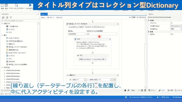This screenshot has height=102, width=182.
Task: Collapse the 複数代入 activity
Action: click(x=117, y=75)
